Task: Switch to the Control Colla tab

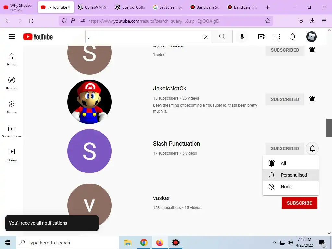Action: coord(130,7)
